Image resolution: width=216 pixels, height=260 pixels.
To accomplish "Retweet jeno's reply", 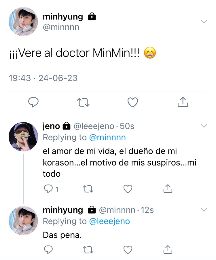I will point(88,189).
